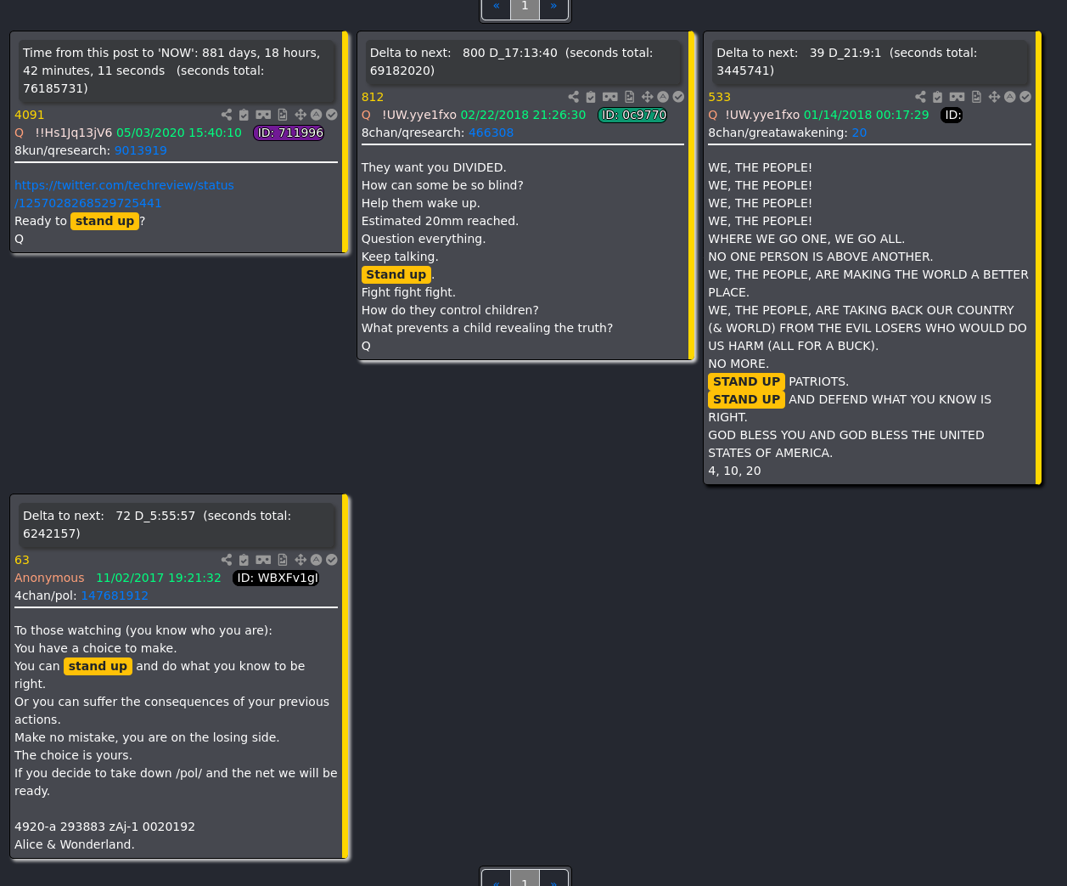Click check-circle icon on post 812
This screenshot has height=886, width=1067.
(678, 97)
